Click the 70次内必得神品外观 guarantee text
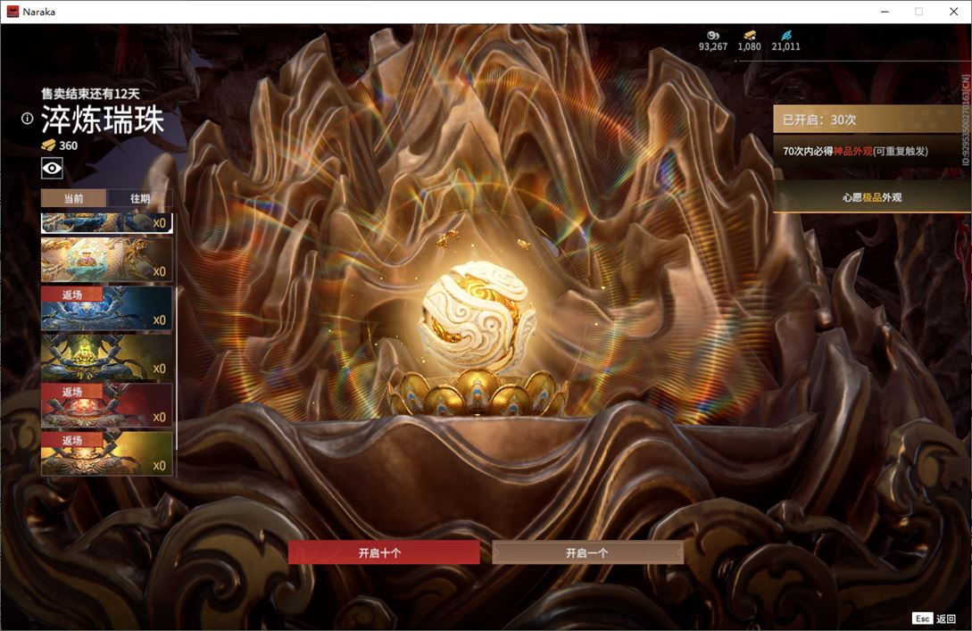The height and width of the screenshot is (631, 972). click(855, 151)
